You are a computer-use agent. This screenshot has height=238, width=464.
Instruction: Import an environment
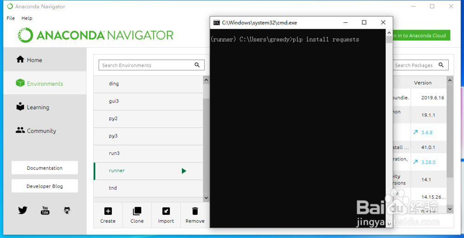tap(166, 215)
